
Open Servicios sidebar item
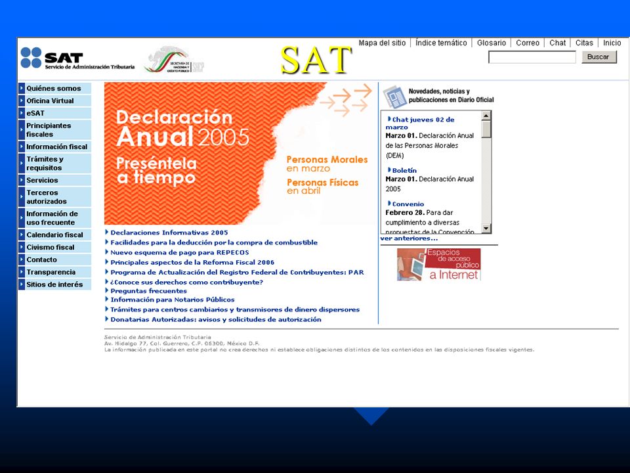pos(55,180)
